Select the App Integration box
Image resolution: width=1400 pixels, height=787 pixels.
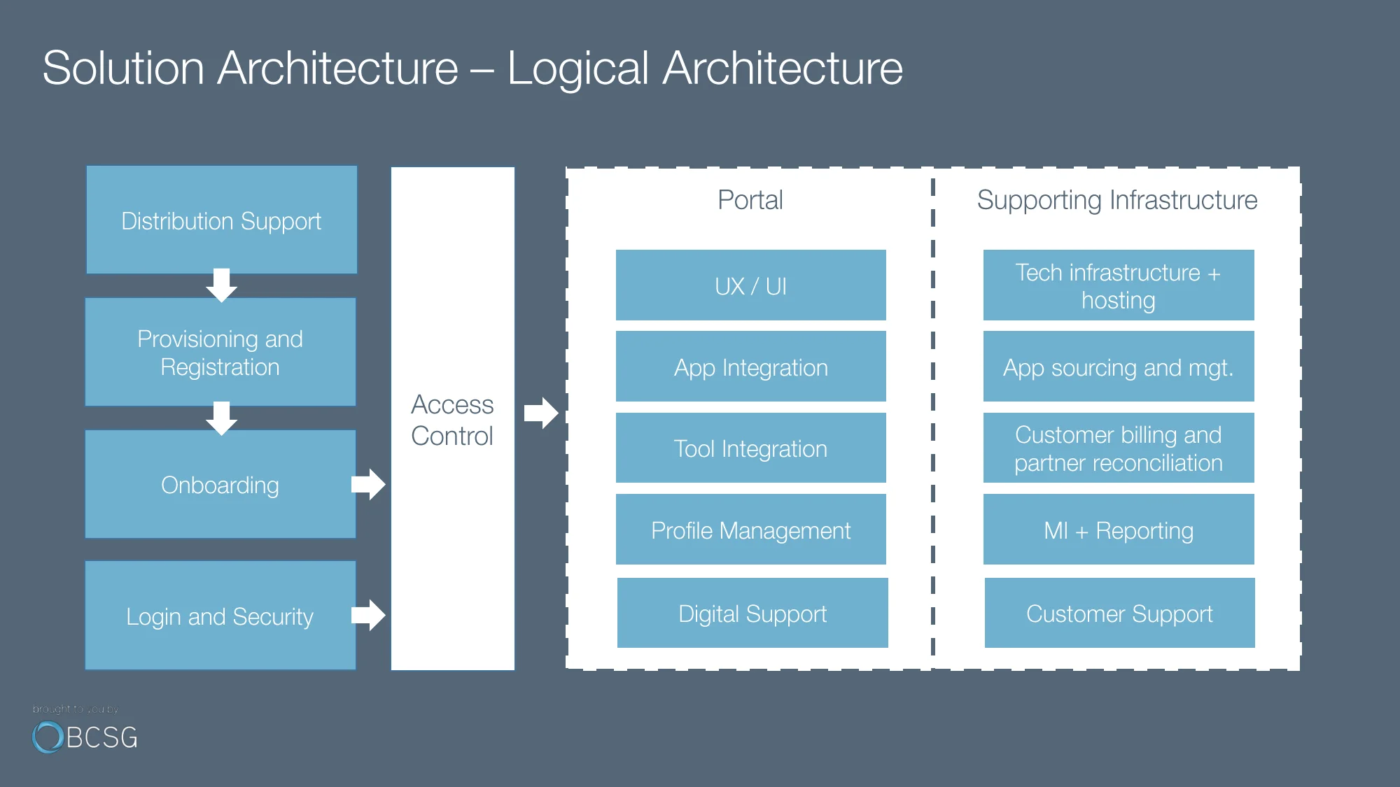coord(750,367)
